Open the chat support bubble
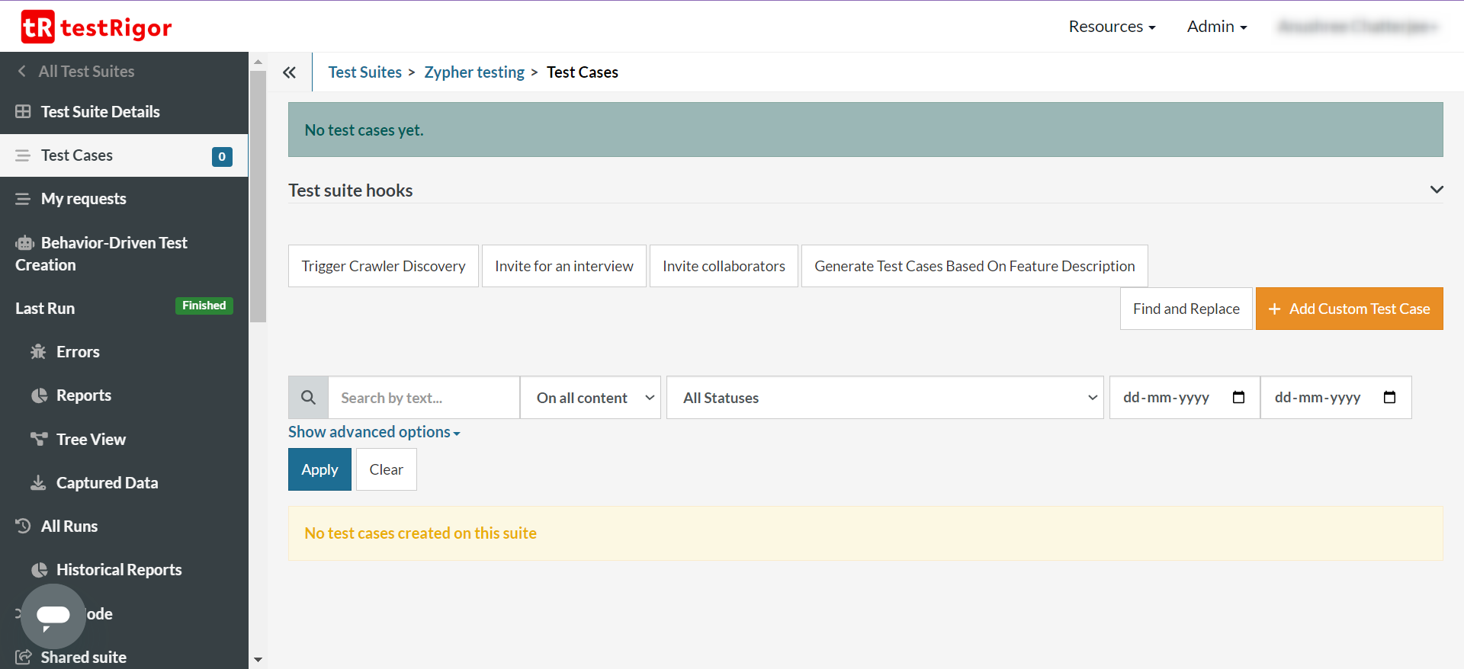The image size is (1464, 669). [53, 616]
